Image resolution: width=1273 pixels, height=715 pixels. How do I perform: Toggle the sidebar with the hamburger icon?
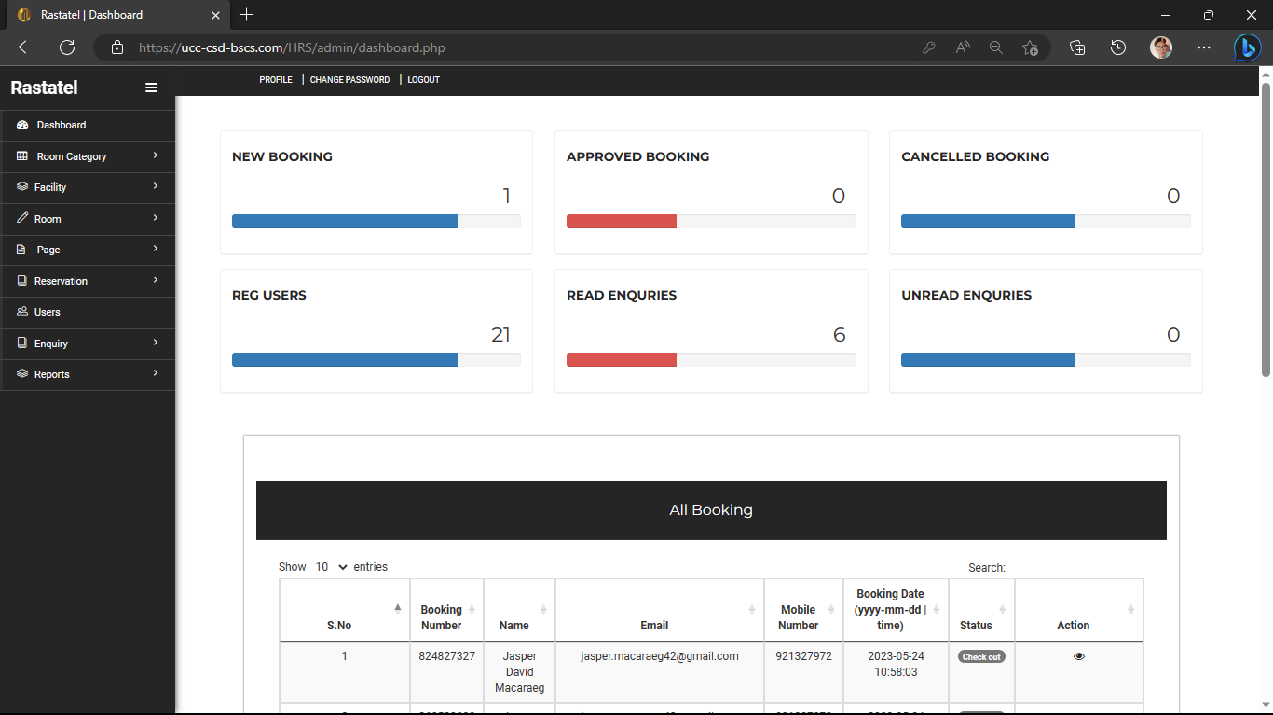click(x=151, y=87)
